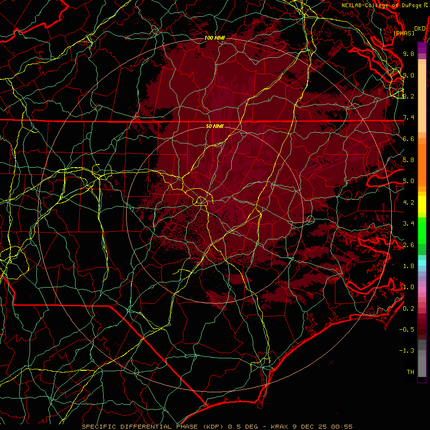Click the 7.4 value on the color scale
430x430 pixels.
pyautogui.click(x=408, y=118)
